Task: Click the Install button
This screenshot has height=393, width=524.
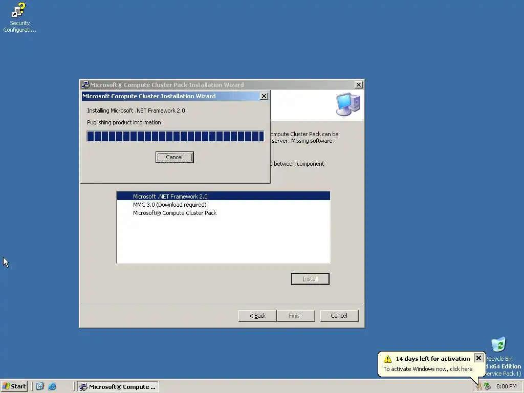Action: coord(310,279)
